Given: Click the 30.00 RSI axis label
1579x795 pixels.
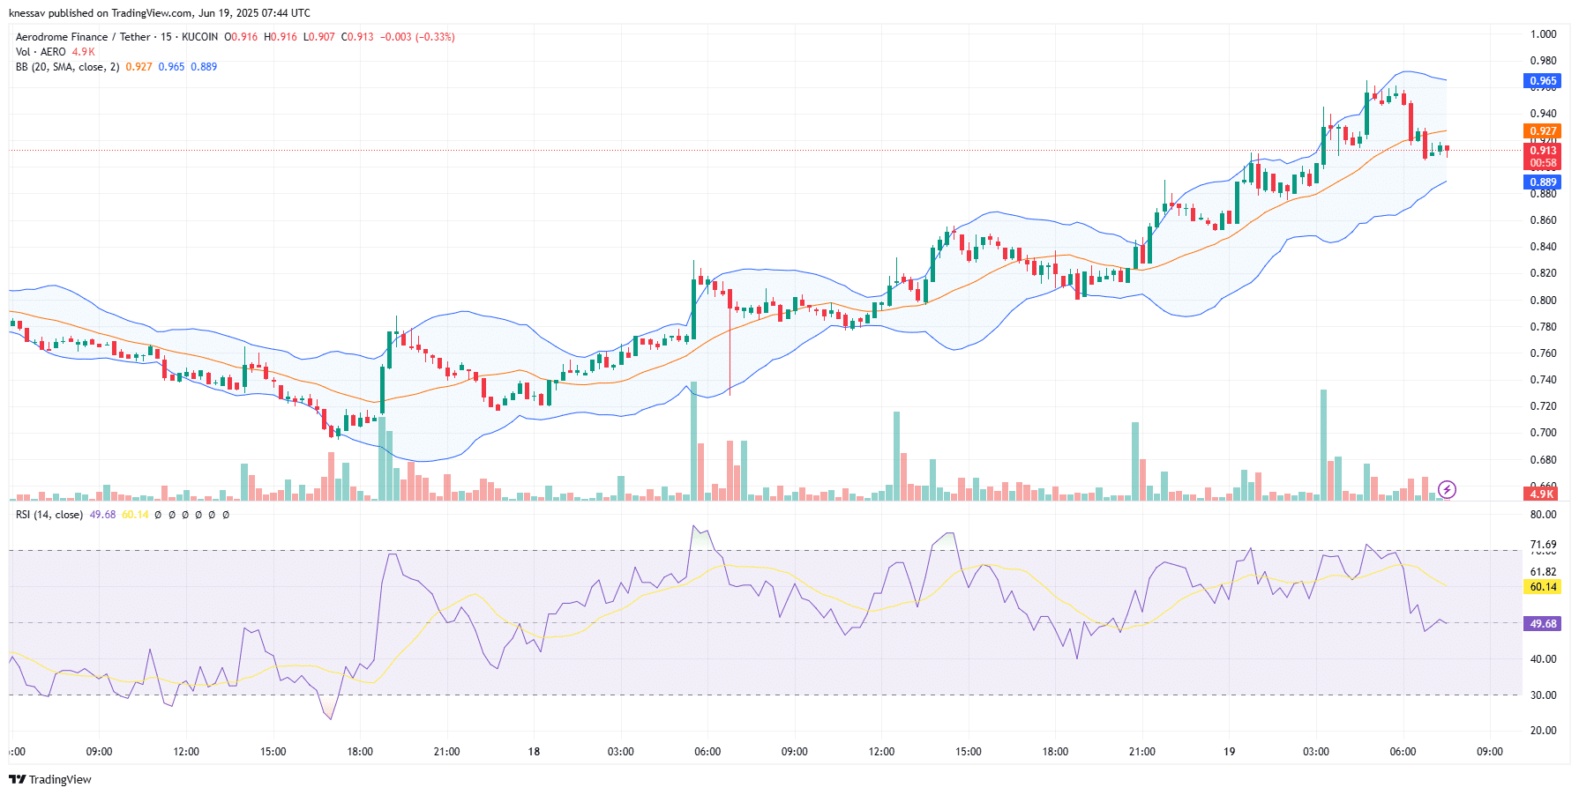Looking at the screenshot, I should [x=1543, y=695].
